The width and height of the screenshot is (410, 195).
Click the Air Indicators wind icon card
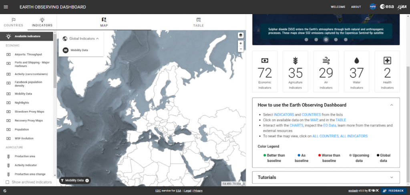pyautogui.click(x=326, y=71)
